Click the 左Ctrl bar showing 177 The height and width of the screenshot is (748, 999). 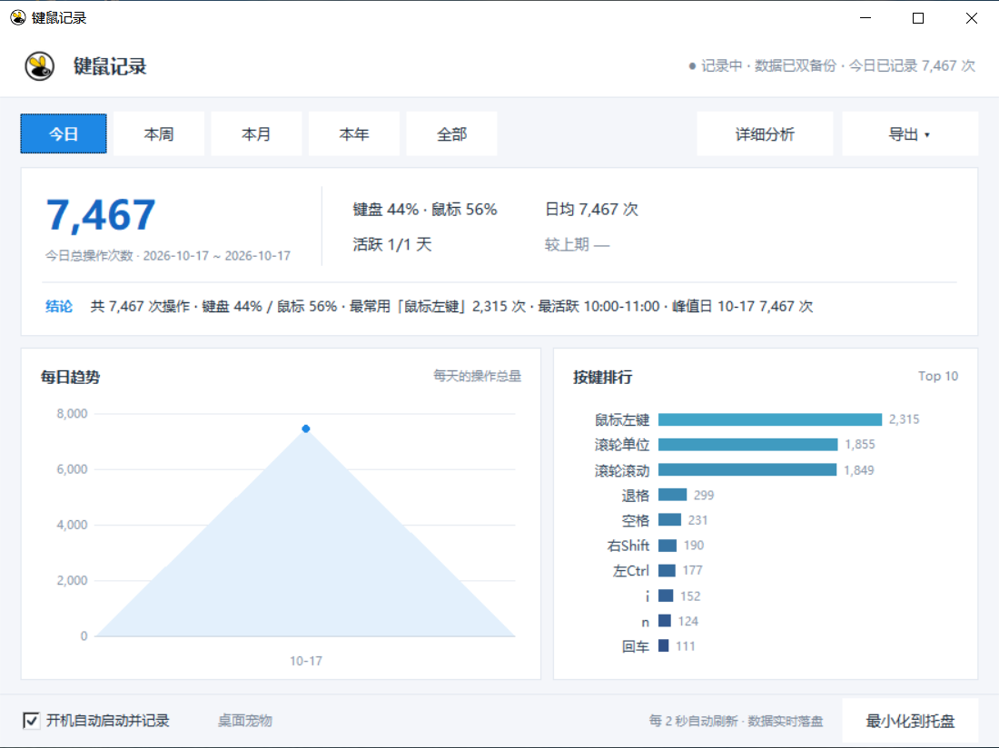tap(667, 570)
